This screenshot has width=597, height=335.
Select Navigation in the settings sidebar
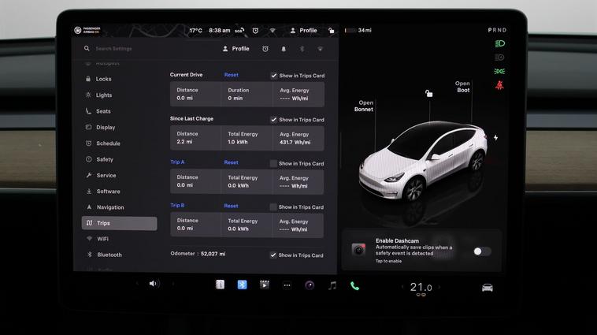coord(110,207)
